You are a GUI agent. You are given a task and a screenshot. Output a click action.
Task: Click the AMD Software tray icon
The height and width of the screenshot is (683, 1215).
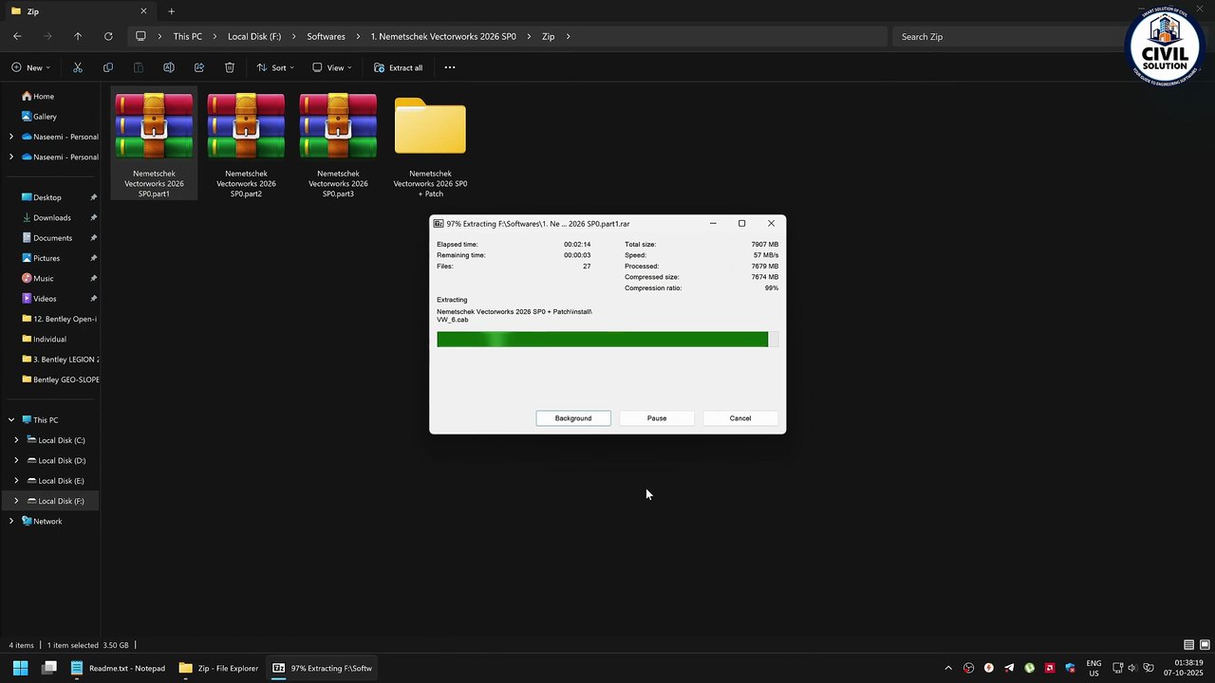(1049, 668)
